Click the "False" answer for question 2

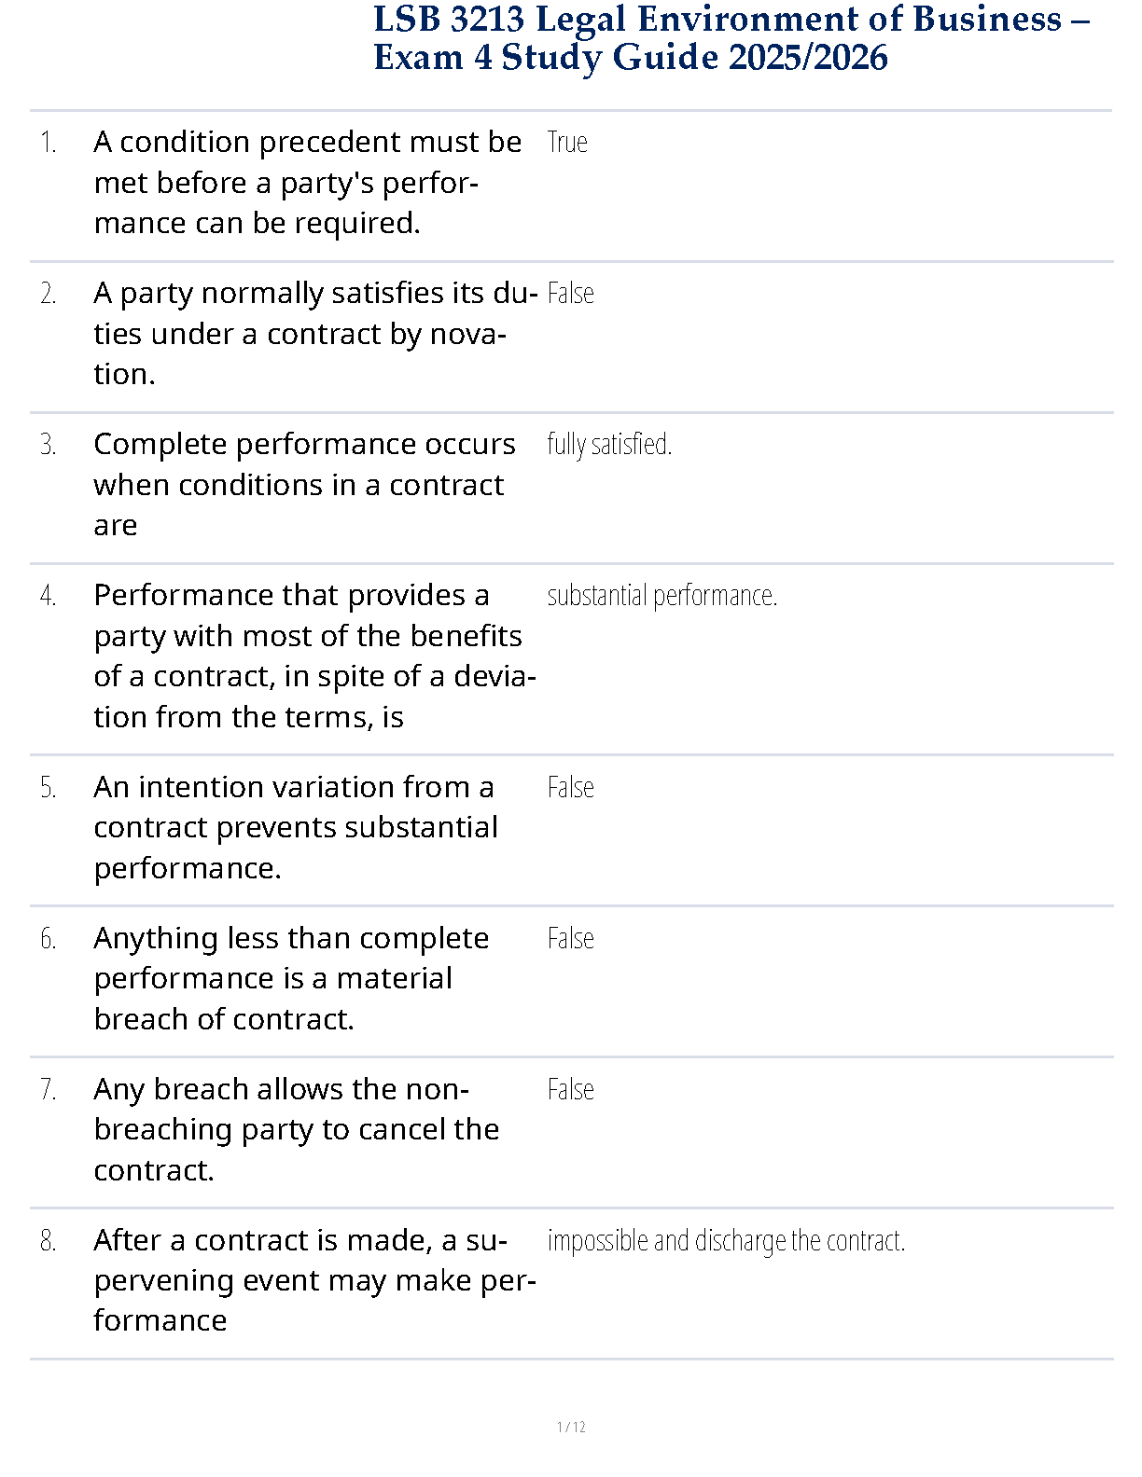[x=570, y=294]
